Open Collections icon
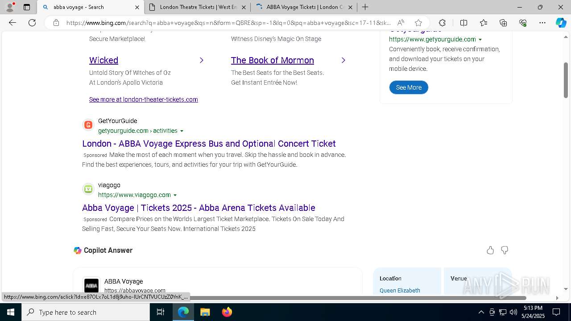Image resolution: width=571 pixels, height=321 pixels. click(x=503, y=23)
